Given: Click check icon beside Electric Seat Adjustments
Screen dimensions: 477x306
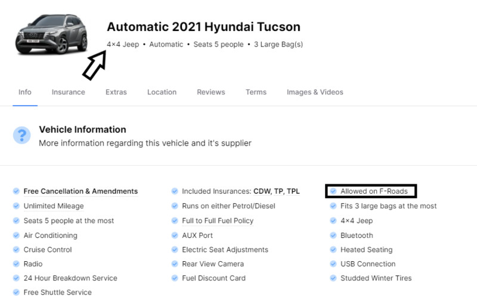Looking at the screenshot, I should pos(175,249).
